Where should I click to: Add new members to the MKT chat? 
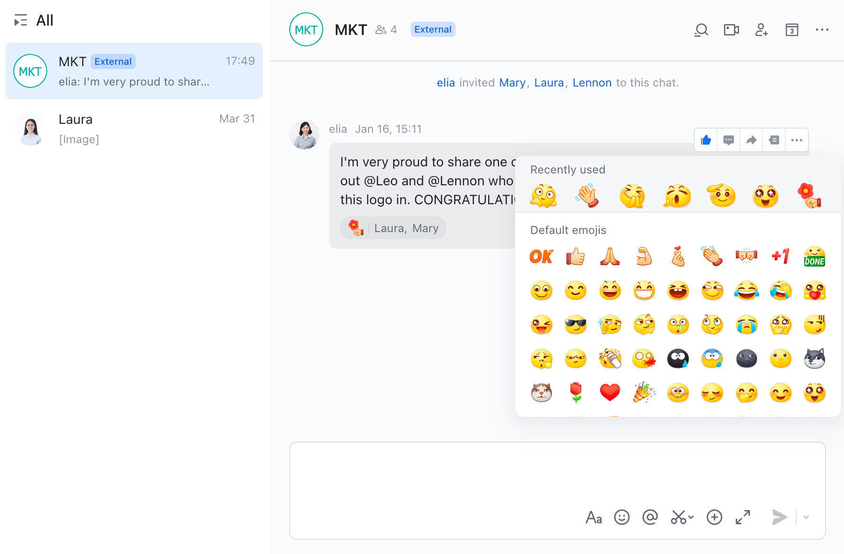click(x=762, y=29)
